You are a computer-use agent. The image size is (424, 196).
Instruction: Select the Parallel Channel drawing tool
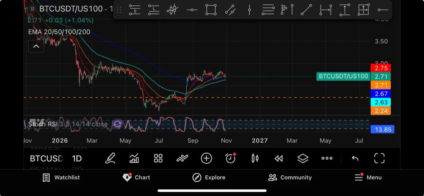(x=230, y=10)
